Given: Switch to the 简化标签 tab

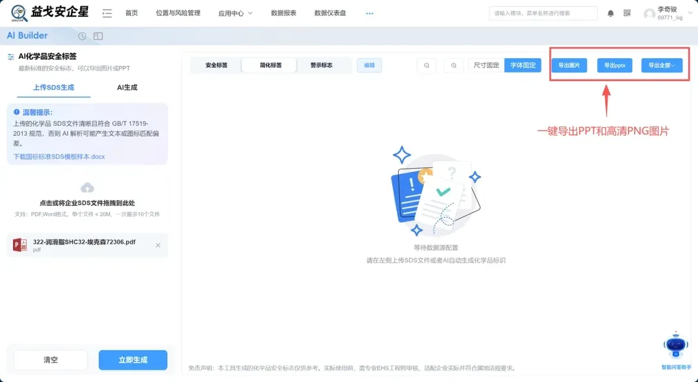Looking at the screenshot, I should pyautogui.click(x=271, y=65).
